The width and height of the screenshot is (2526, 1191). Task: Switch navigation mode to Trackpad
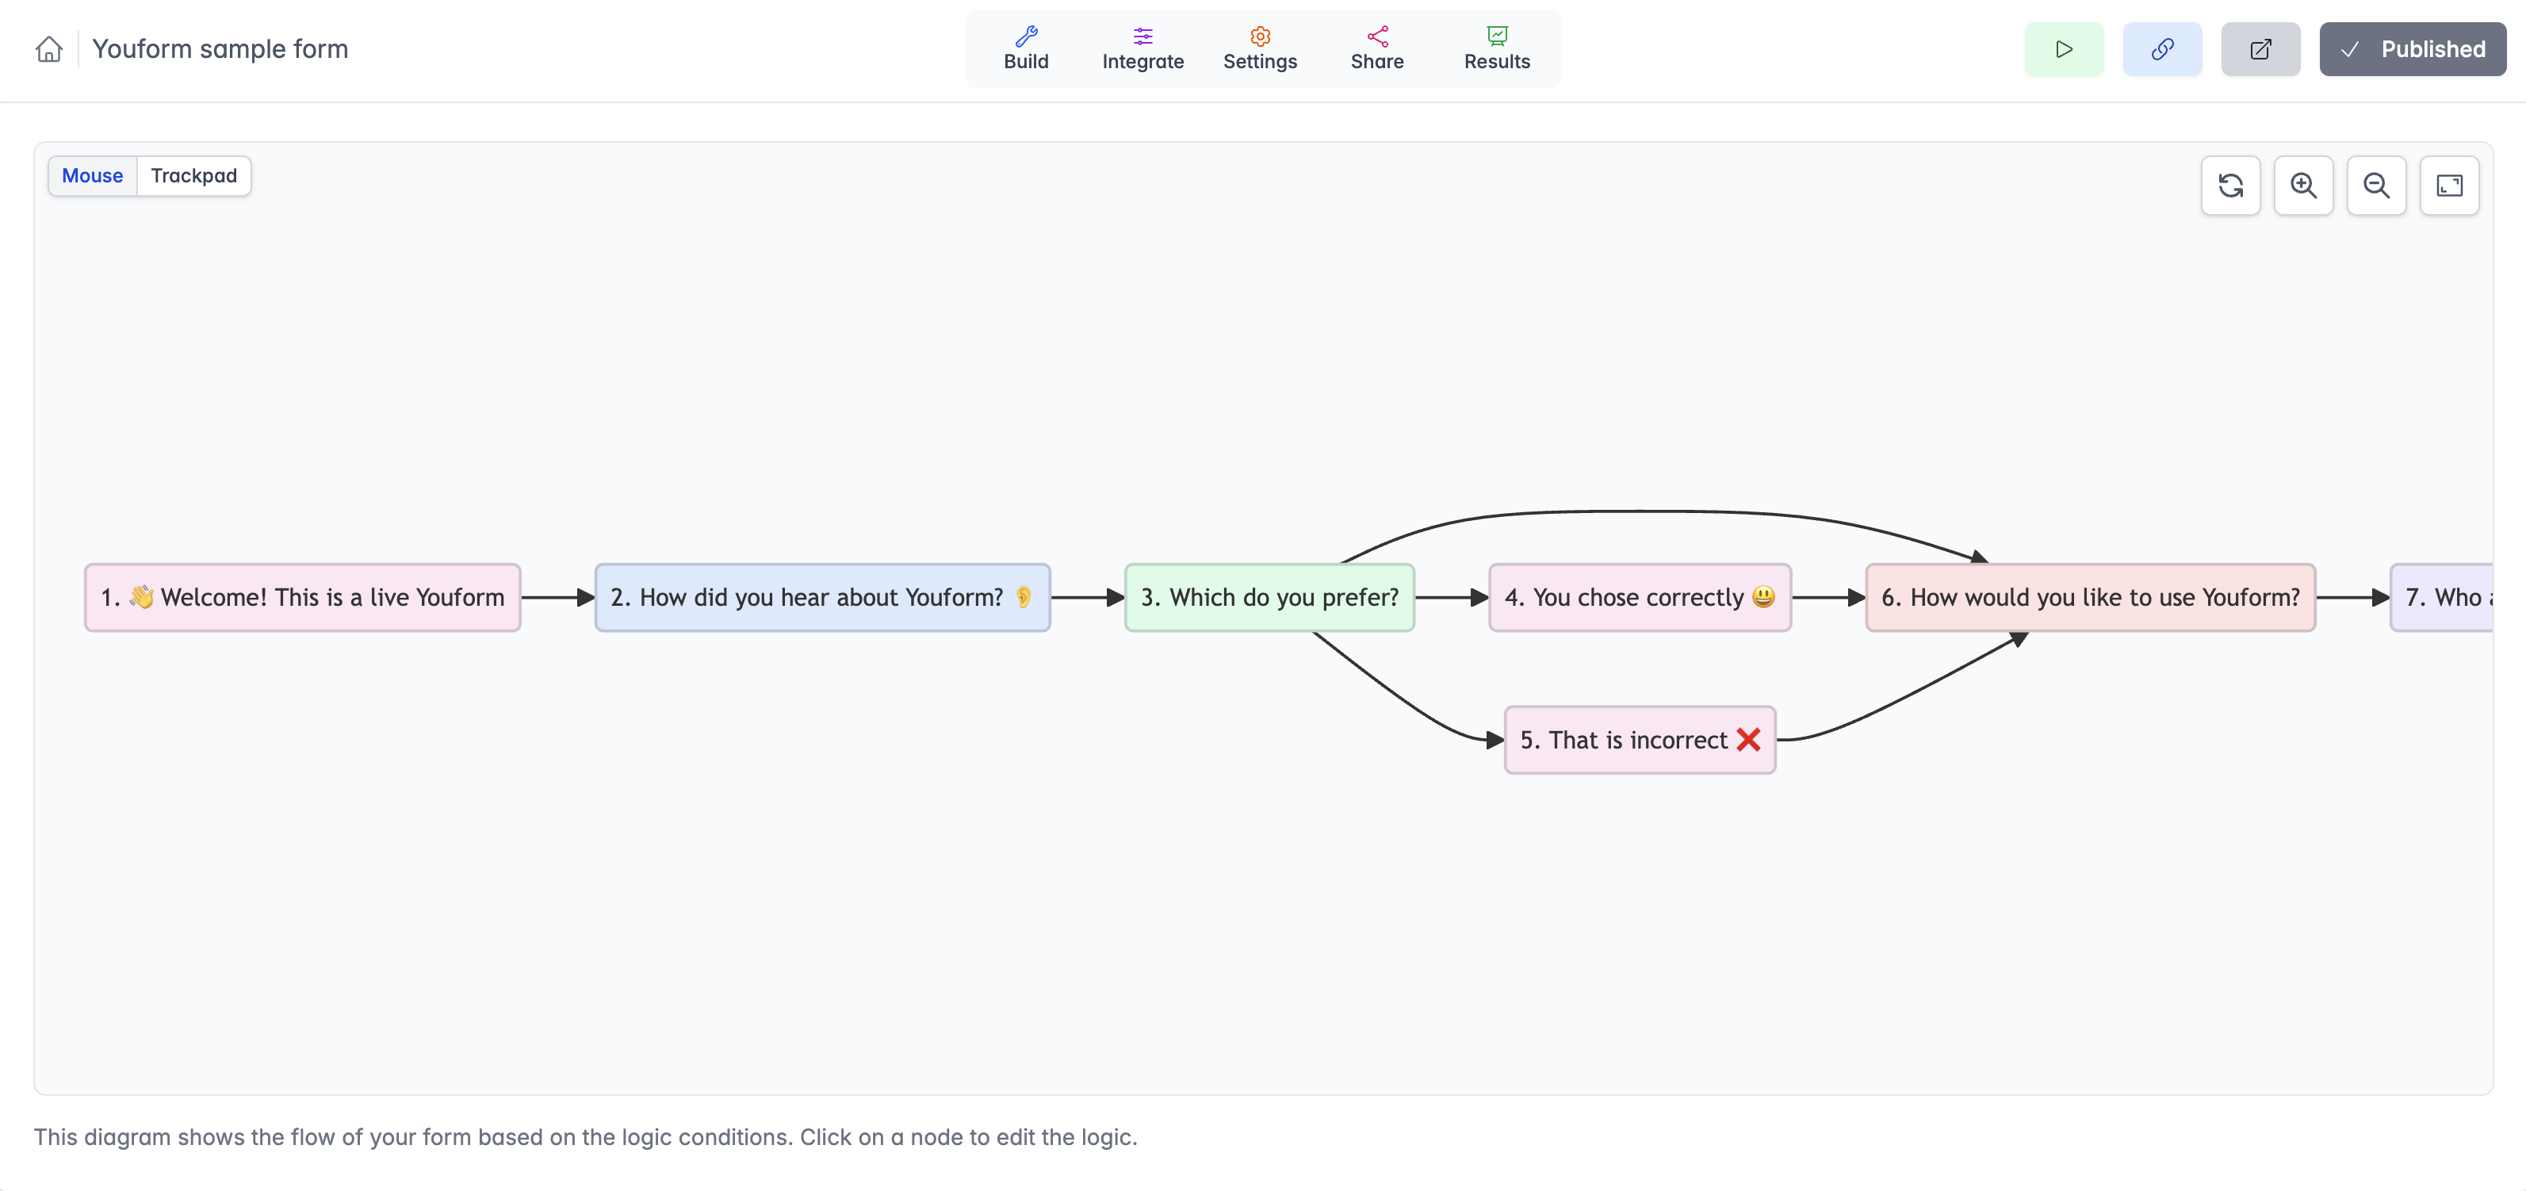click(194, 175)
